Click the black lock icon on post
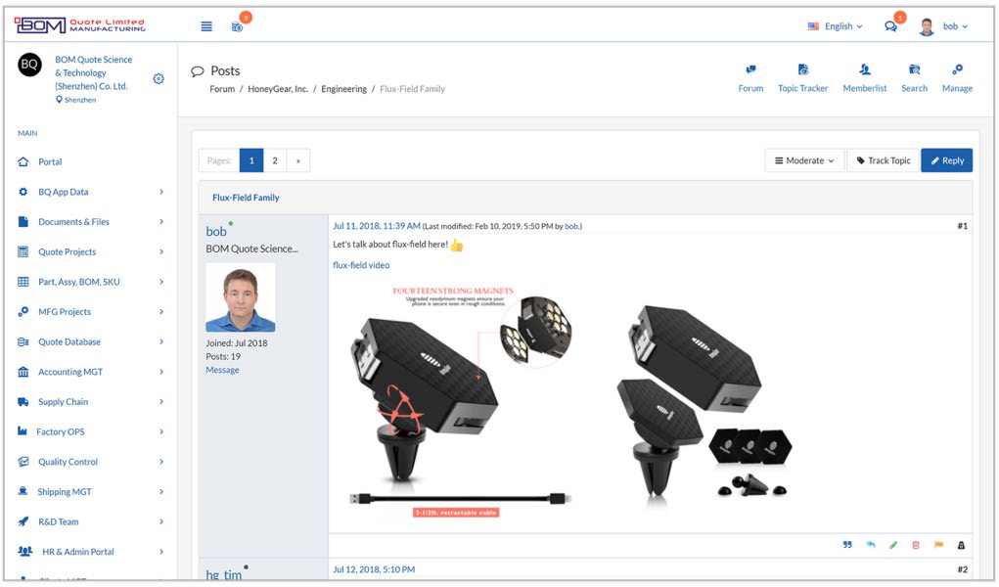The image size is (999, 587). [x=961, y=545]
